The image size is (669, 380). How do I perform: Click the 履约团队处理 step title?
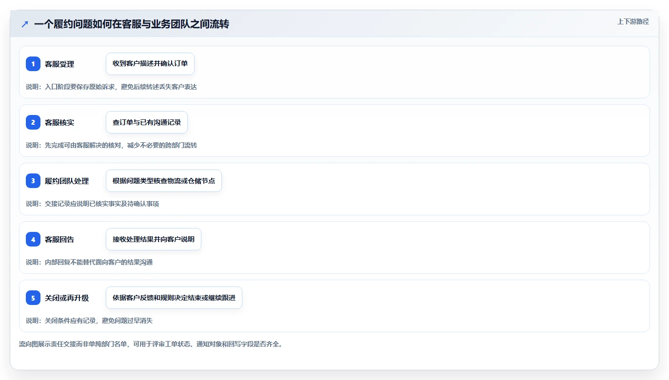point(67,181)
